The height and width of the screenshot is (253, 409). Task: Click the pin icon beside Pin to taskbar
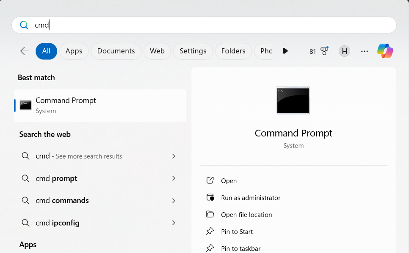click(210, 248)
